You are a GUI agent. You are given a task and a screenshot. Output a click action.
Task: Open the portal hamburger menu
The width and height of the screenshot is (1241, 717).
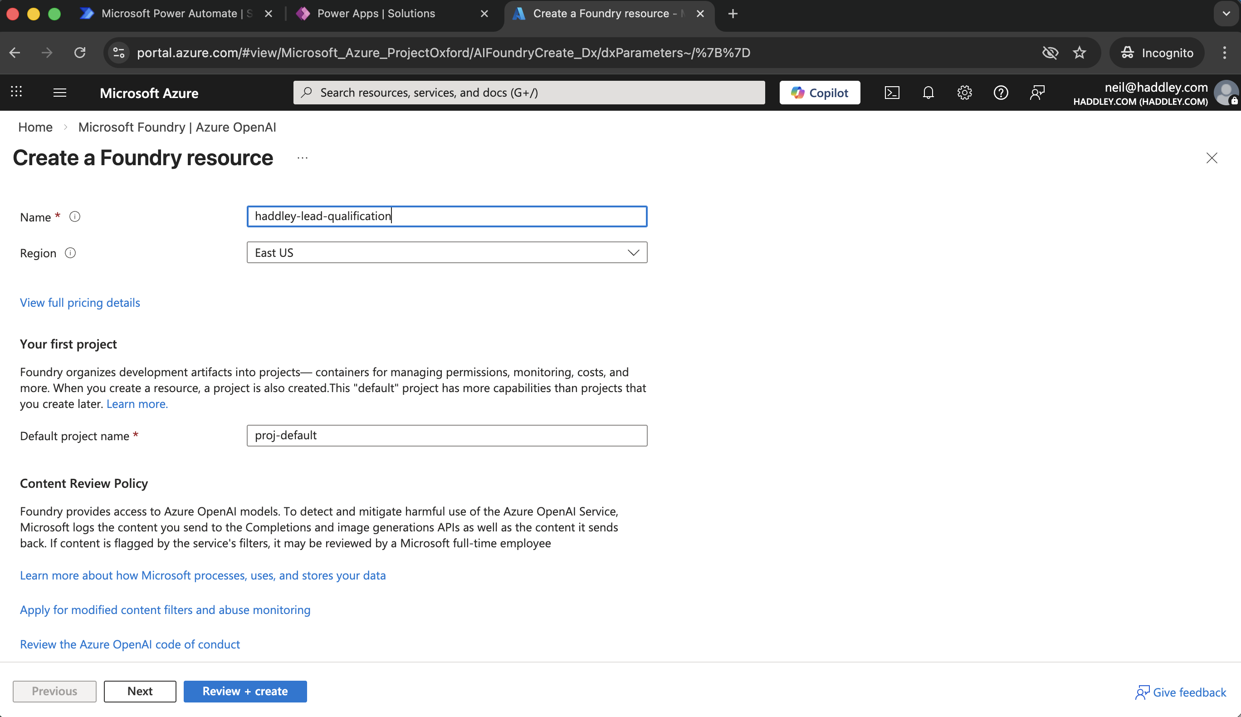59,92
